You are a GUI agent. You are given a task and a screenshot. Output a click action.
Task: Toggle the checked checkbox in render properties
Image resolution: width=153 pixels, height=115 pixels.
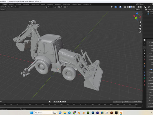pyautogui.click(x=151, y=70)
